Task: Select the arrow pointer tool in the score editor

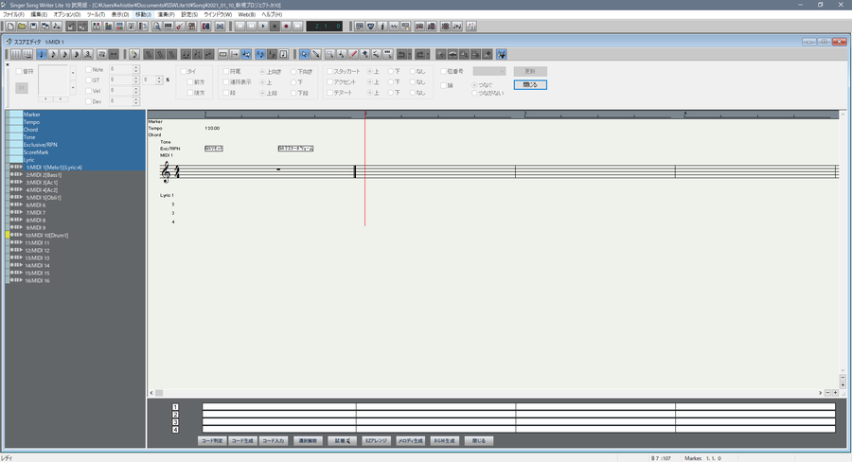Action: 304,54
